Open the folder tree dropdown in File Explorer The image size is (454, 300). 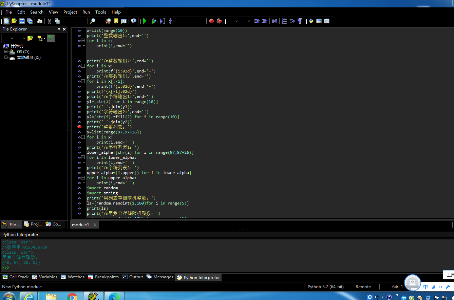(x=41, y=38)
